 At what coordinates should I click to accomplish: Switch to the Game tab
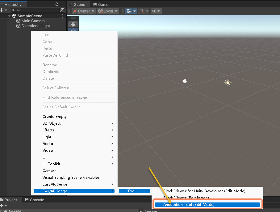pos(101,5)
